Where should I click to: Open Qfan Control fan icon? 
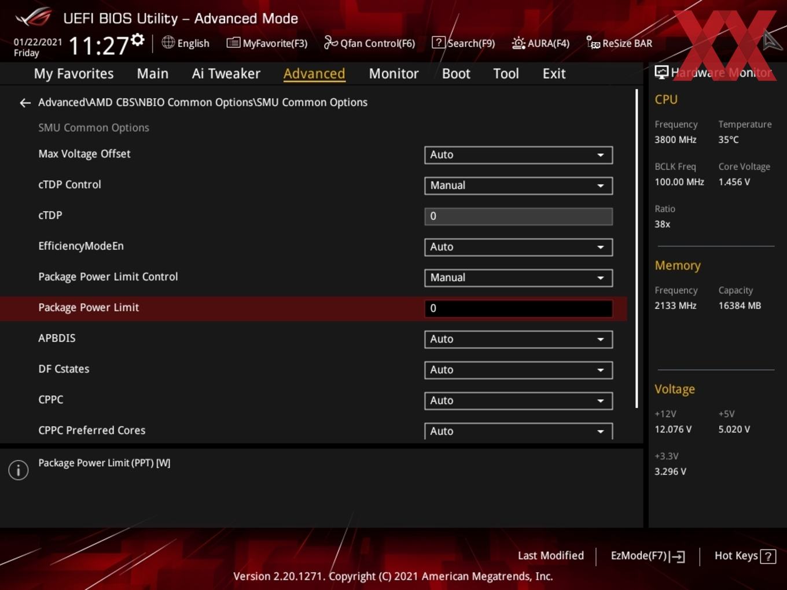(x=330, y=42)
